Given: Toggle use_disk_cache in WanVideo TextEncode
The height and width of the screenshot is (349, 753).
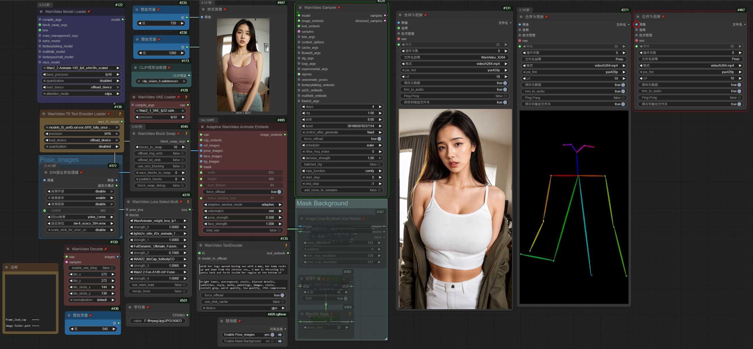Looking at the screenshot, I should [x=282, y=302].
